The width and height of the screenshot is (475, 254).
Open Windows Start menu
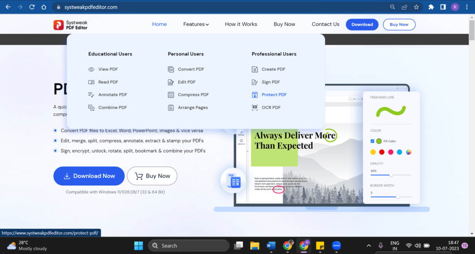(138, 246)
